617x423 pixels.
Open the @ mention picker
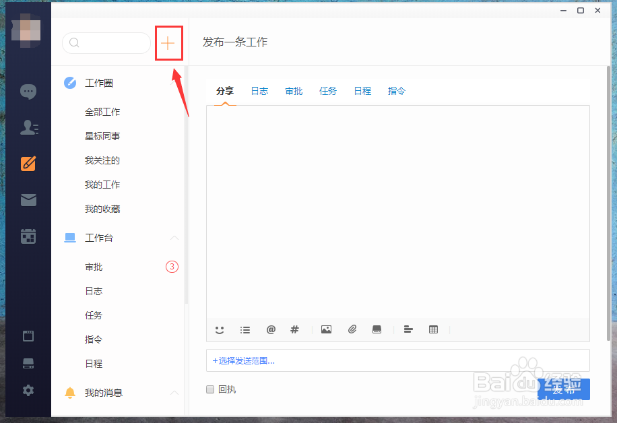coord(271,329)
